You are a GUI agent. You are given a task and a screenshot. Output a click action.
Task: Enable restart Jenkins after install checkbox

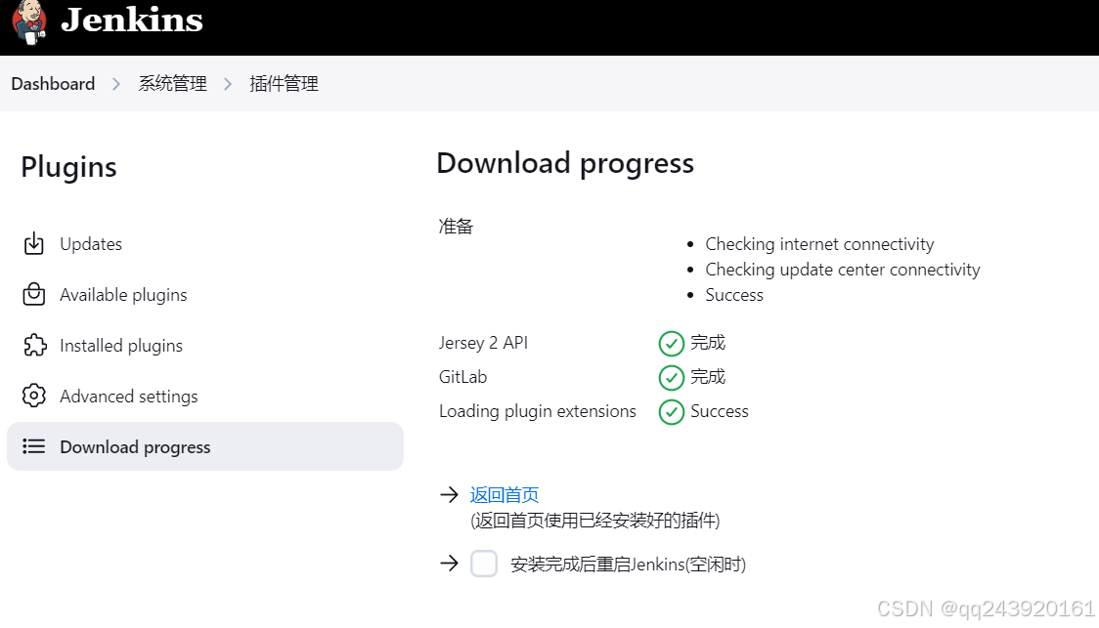coord(484,564)
